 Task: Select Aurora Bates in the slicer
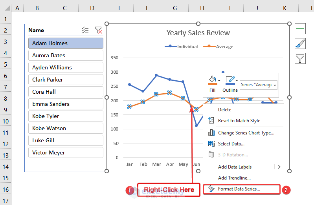tap(66, 55)
